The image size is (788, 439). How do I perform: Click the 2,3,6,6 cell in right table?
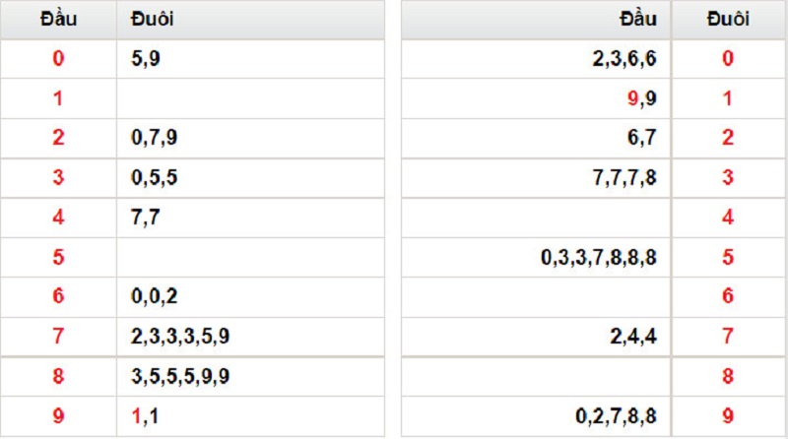tap(624, 59)
